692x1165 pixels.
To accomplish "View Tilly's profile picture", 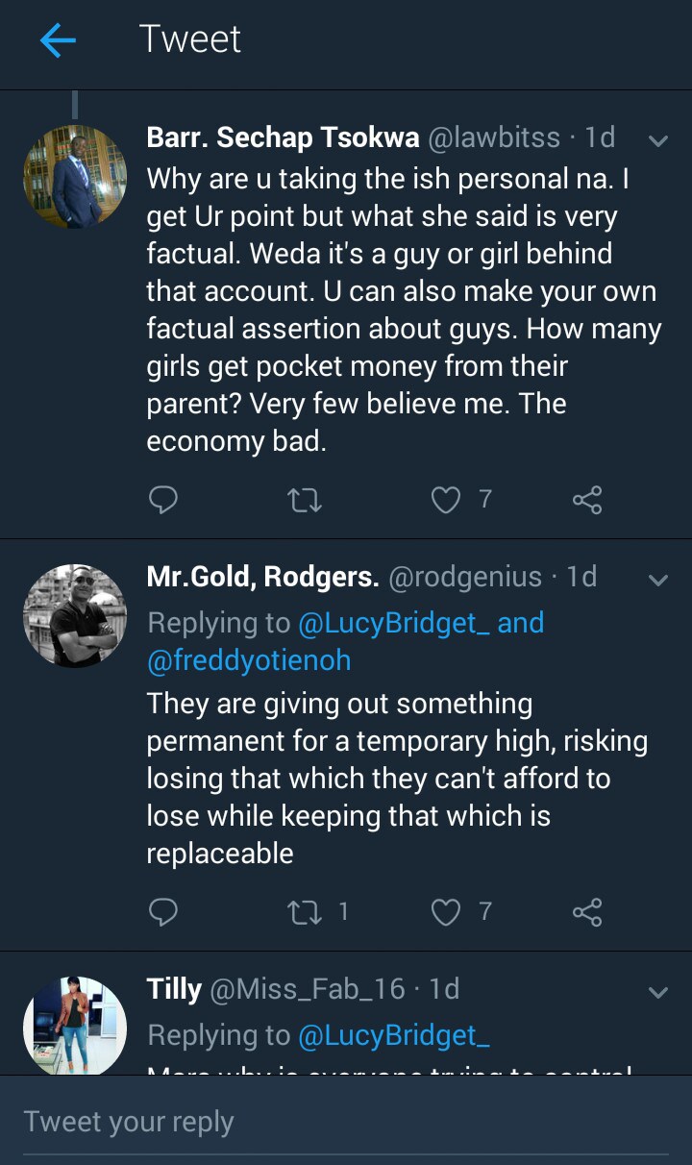I will pos(75,1028).
